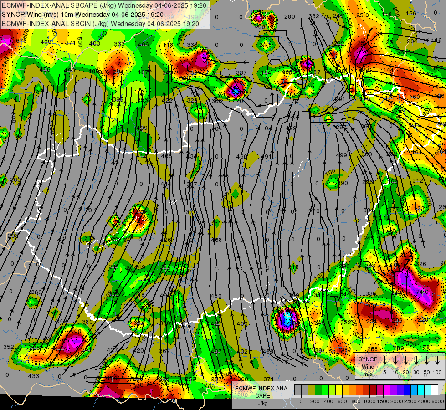Screen dimensions: 446x410
Task: Click the "m/s" unit in wind legend
Action: tap(368, 374)
